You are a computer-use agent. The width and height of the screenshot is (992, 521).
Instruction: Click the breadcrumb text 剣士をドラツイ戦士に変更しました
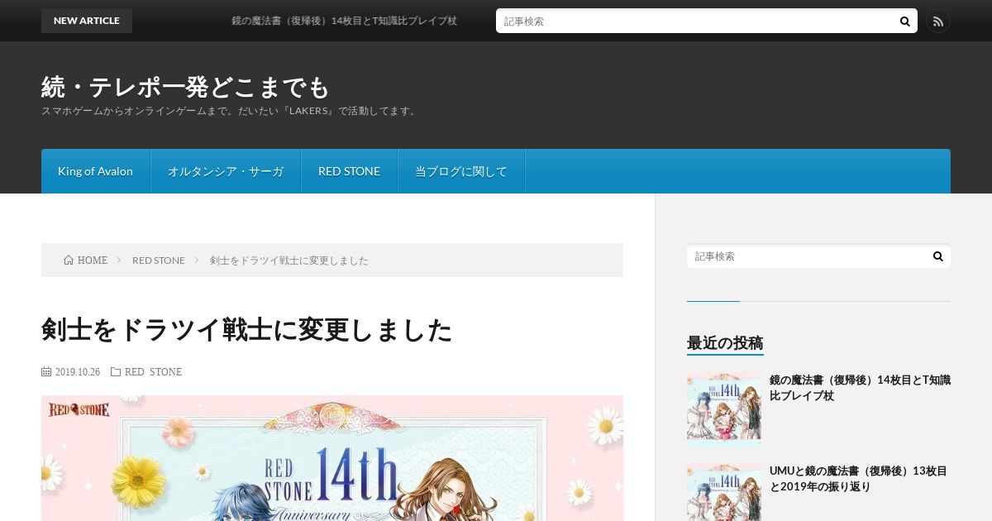pos(289,260)
